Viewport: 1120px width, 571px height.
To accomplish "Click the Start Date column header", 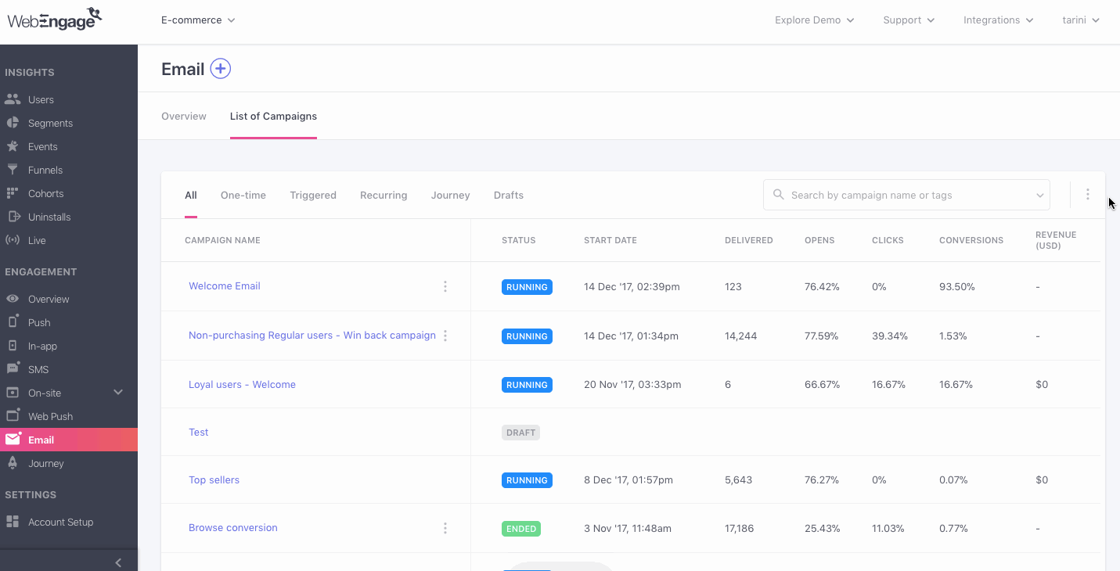I will click(610, 240).
